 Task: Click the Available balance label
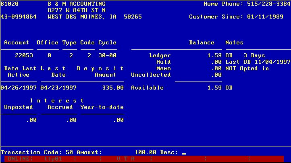[x=148, y=88]
